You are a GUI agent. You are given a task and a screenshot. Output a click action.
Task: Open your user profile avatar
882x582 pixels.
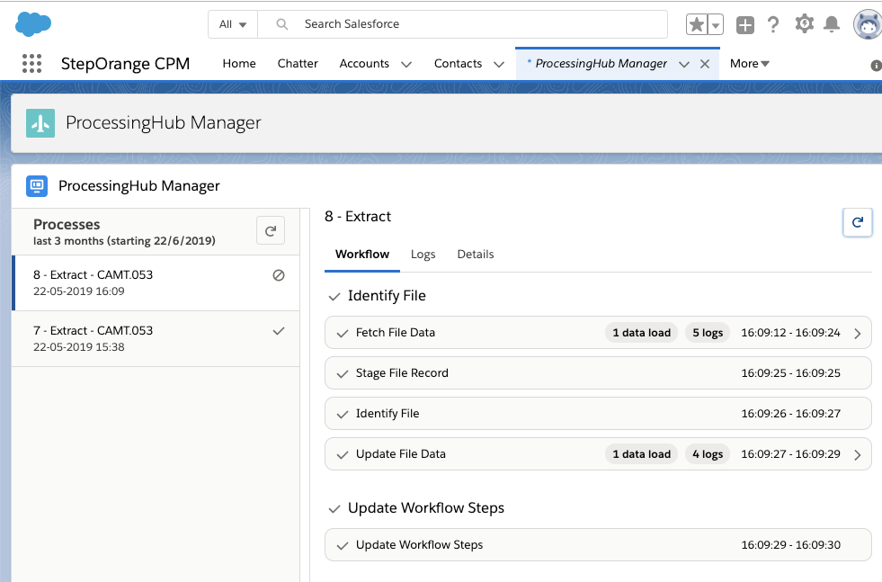(x=866, y=24)
